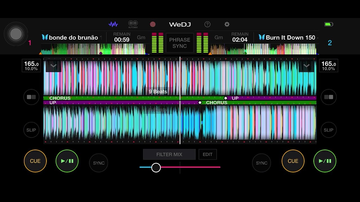The image size is (360, 202).
Task: Toggle the Automix icon
Action: (133, 24)
